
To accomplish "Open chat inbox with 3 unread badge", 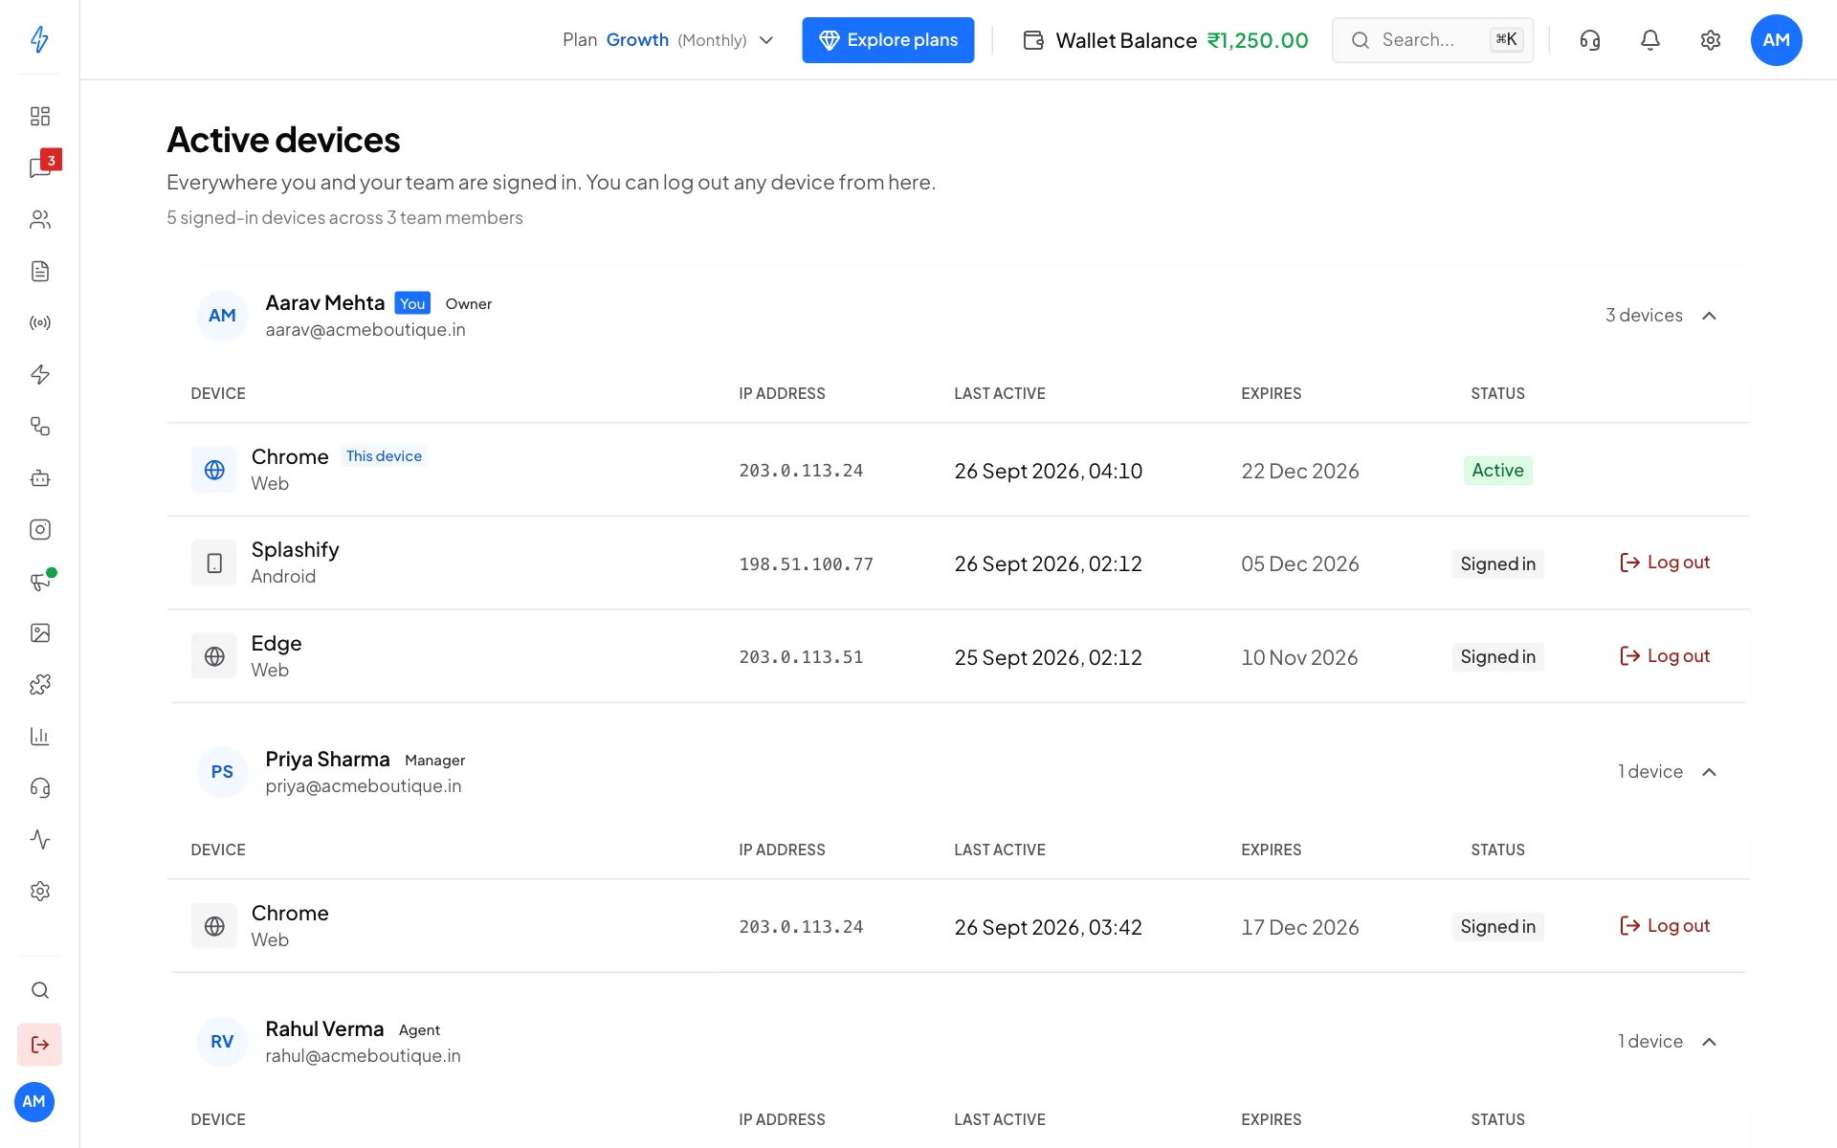I will point(39,167).
